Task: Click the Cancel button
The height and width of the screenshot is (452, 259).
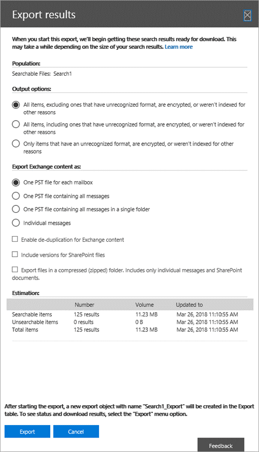Action: coord(76,432)
